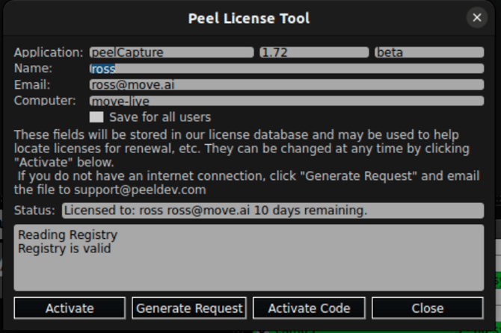Click the log area reading Registry is valid
This screenshot has height=333, width=501.
(249, 258)
